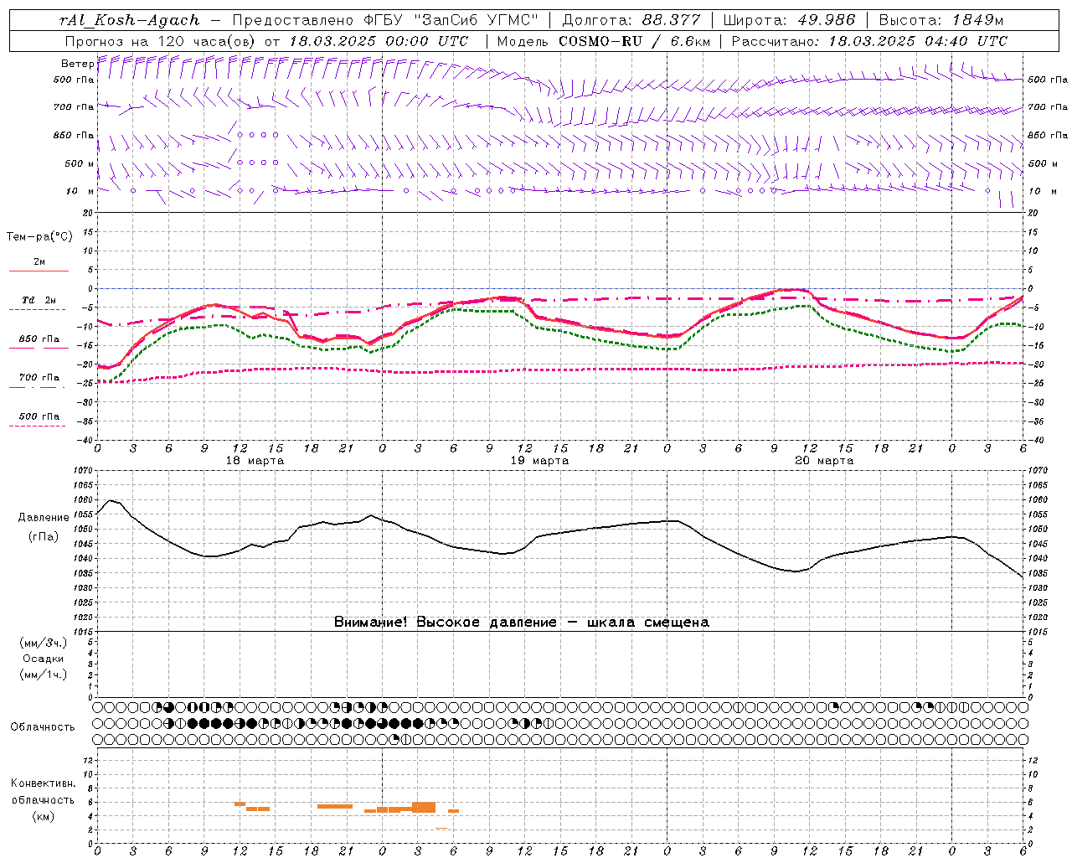Viewport: 1072px width, 858px height.
Task: Select the Осадки panel label
Action: click(x=44, y=659)
